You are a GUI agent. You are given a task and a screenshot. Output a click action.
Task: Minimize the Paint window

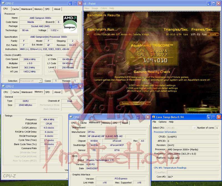[x=209, y=4]
